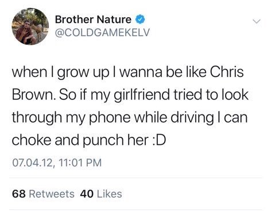Click the phrase 'through my phone'
Screen dimensions: 271x211
point(71,118)
